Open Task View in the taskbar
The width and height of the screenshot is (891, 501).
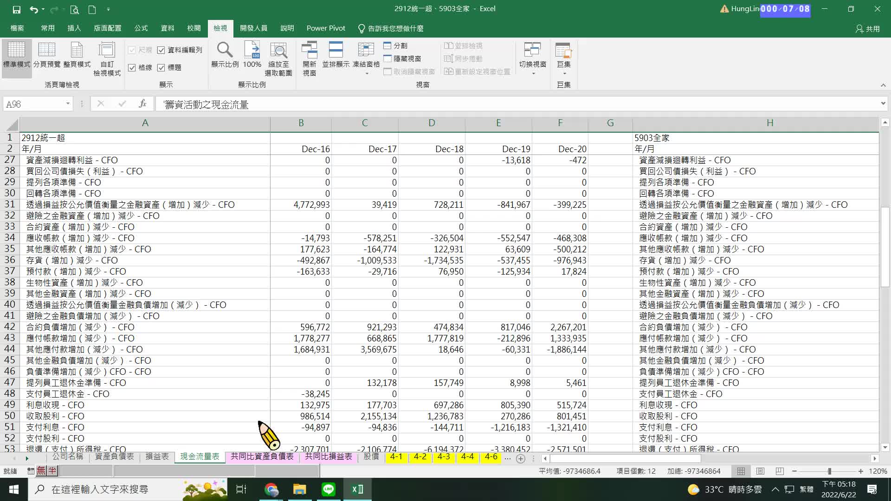coord(241,489)
